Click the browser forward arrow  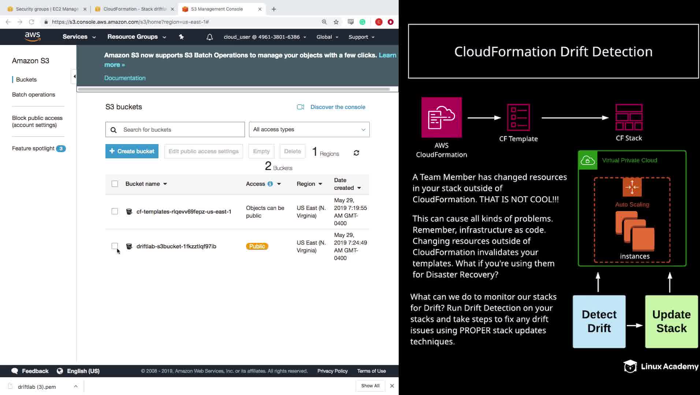20,22
